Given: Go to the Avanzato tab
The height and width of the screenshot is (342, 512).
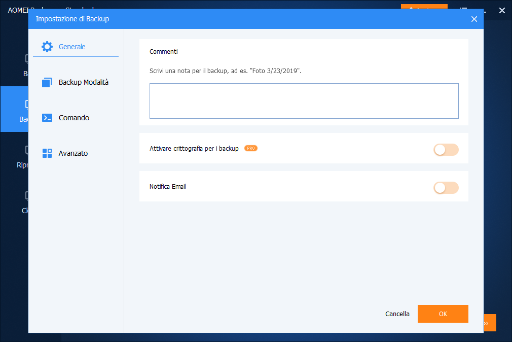Looking at the screenshot, I should click(x=76, y=153).
